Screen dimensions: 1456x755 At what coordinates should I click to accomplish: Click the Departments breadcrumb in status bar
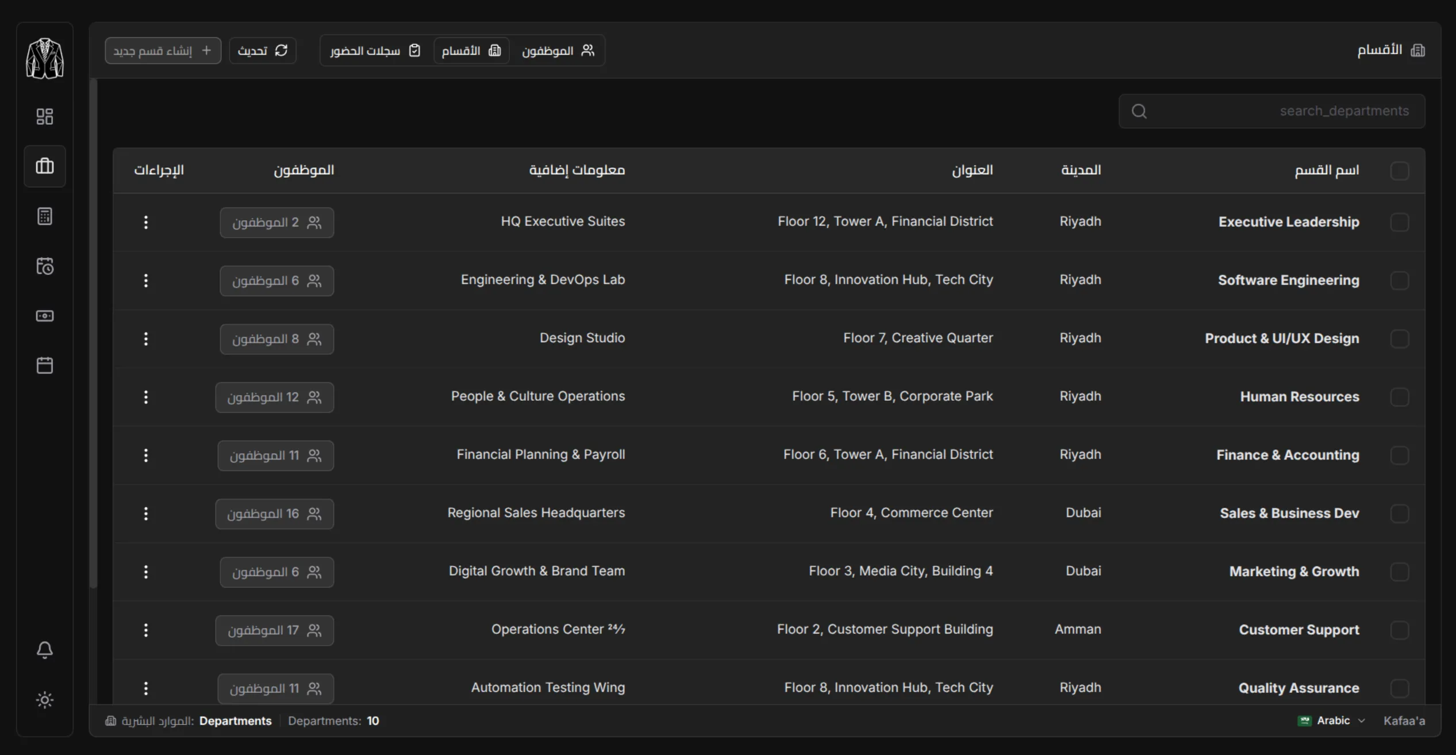pos(235,721)
